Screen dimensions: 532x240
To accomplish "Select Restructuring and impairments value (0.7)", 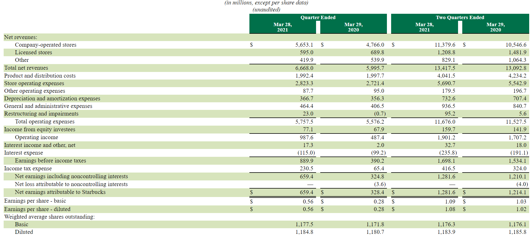I will pyautogui.click(x=380, y=114).
